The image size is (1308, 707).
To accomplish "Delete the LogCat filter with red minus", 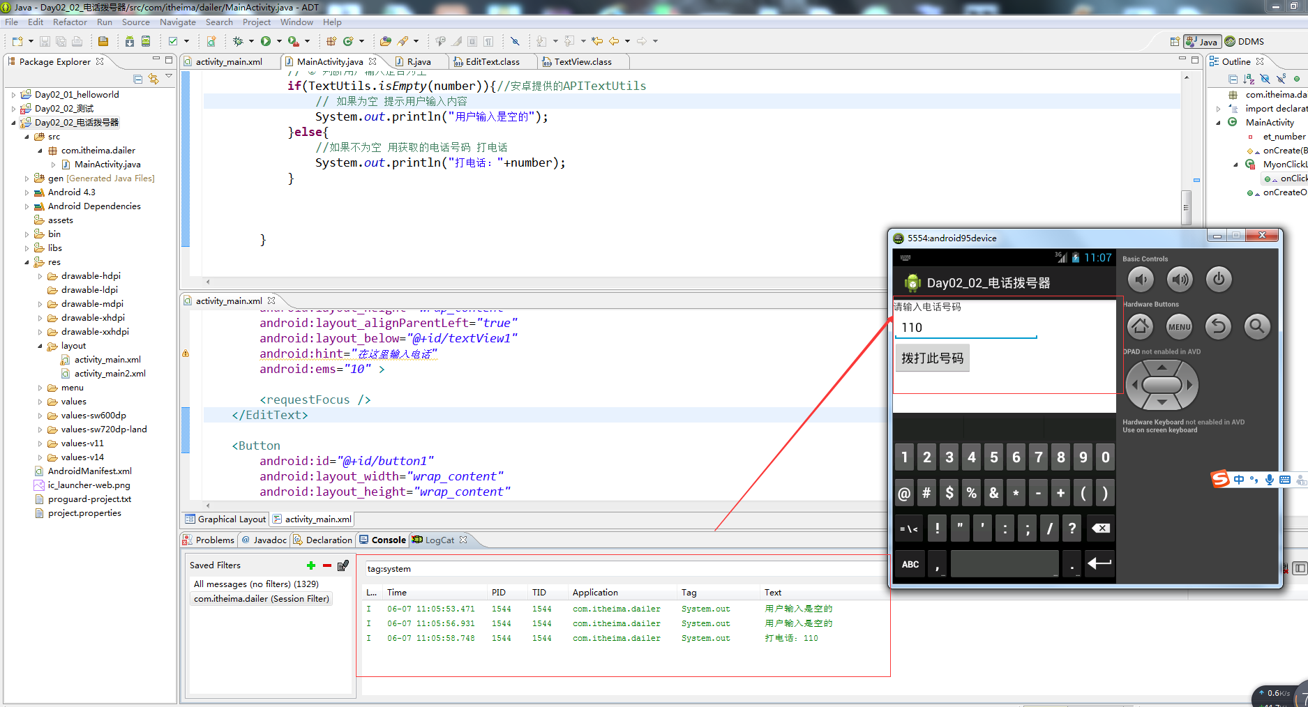I will coord(327,565).
